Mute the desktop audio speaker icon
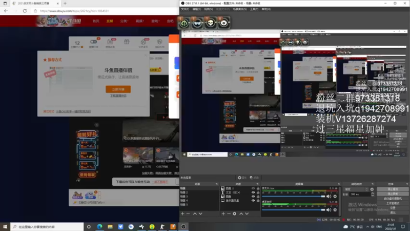This screenshot has width=410, height=231. pyautogui.click(x=329, y=210)
